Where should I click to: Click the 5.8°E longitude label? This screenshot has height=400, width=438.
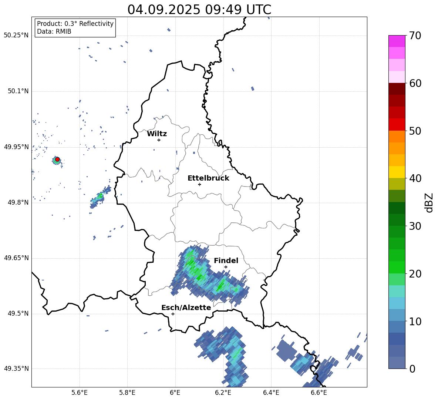(127, 393)
